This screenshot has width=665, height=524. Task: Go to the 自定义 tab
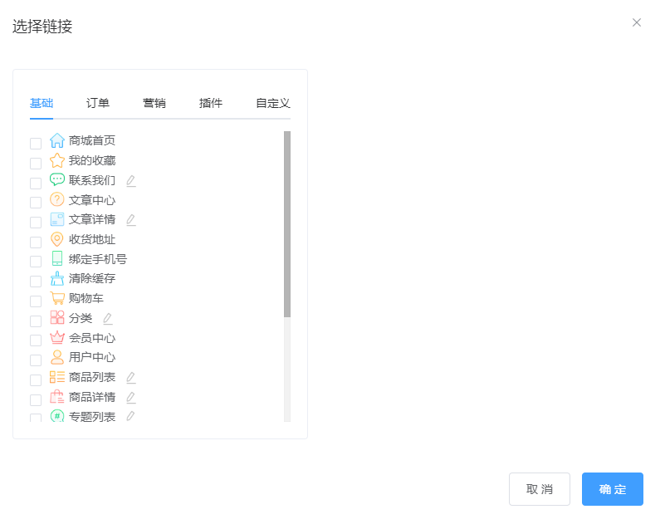272,103
